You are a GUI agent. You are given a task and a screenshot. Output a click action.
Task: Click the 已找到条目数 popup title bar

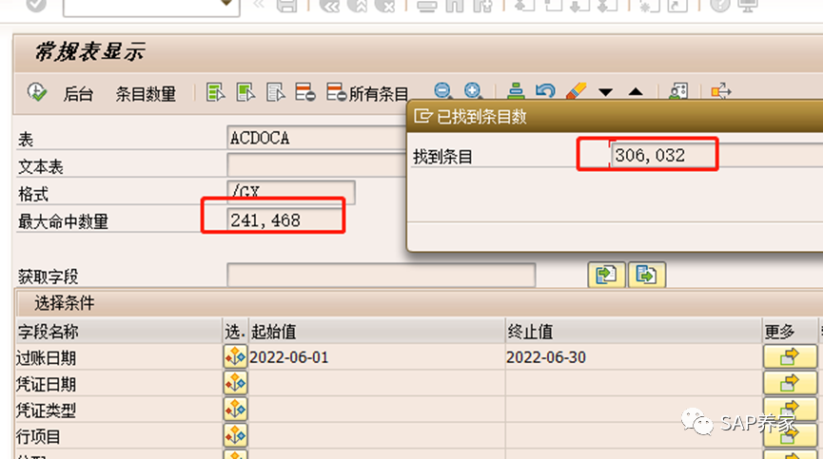point(615,116)
